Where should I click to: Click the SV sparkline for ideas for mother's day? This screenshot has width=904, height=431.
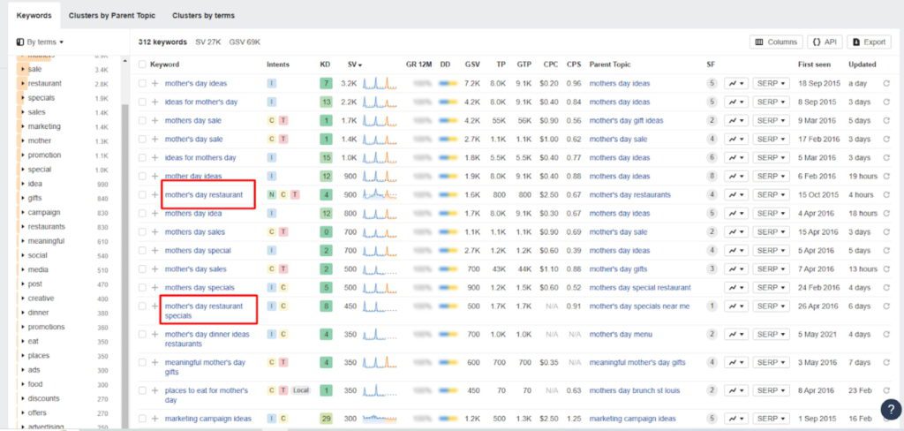(x=381, y=102)
